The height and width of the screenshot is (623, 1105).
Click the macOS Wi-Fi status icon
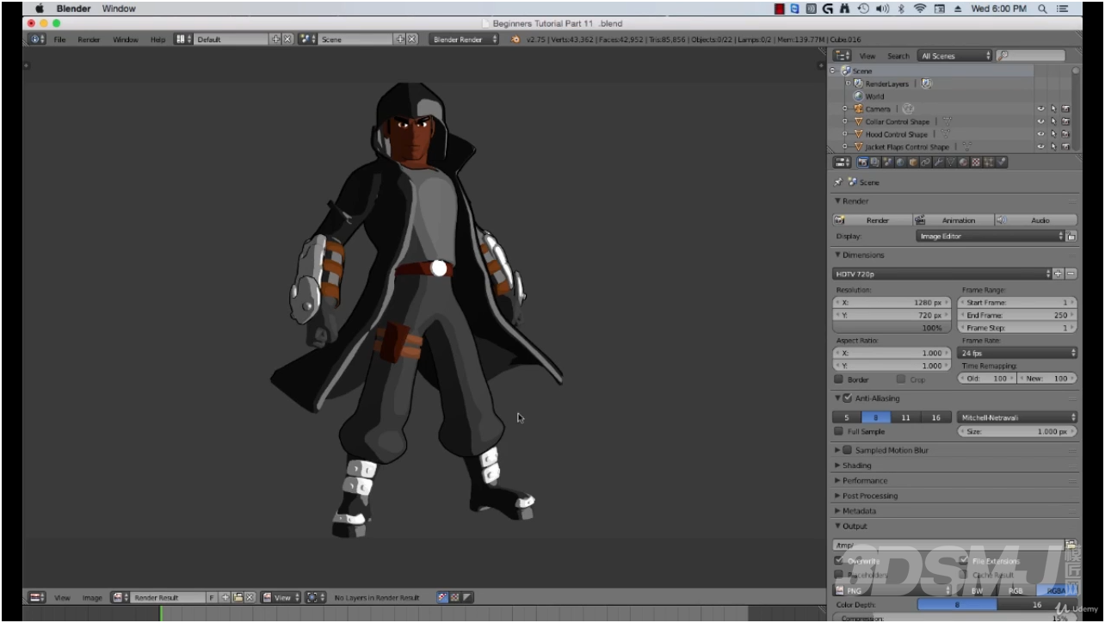(x=920, y=9)
